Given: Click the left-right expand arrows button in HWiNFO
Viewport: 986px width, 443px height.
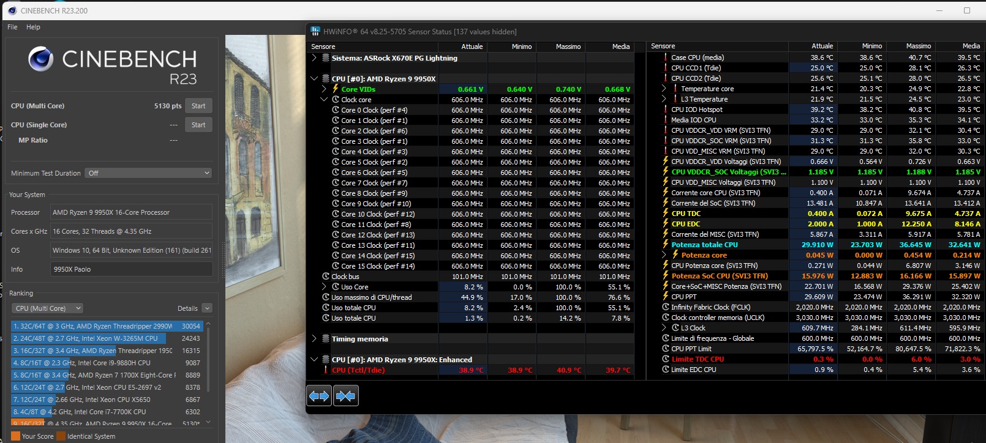Looking at the screenshot, I should 319,396.
